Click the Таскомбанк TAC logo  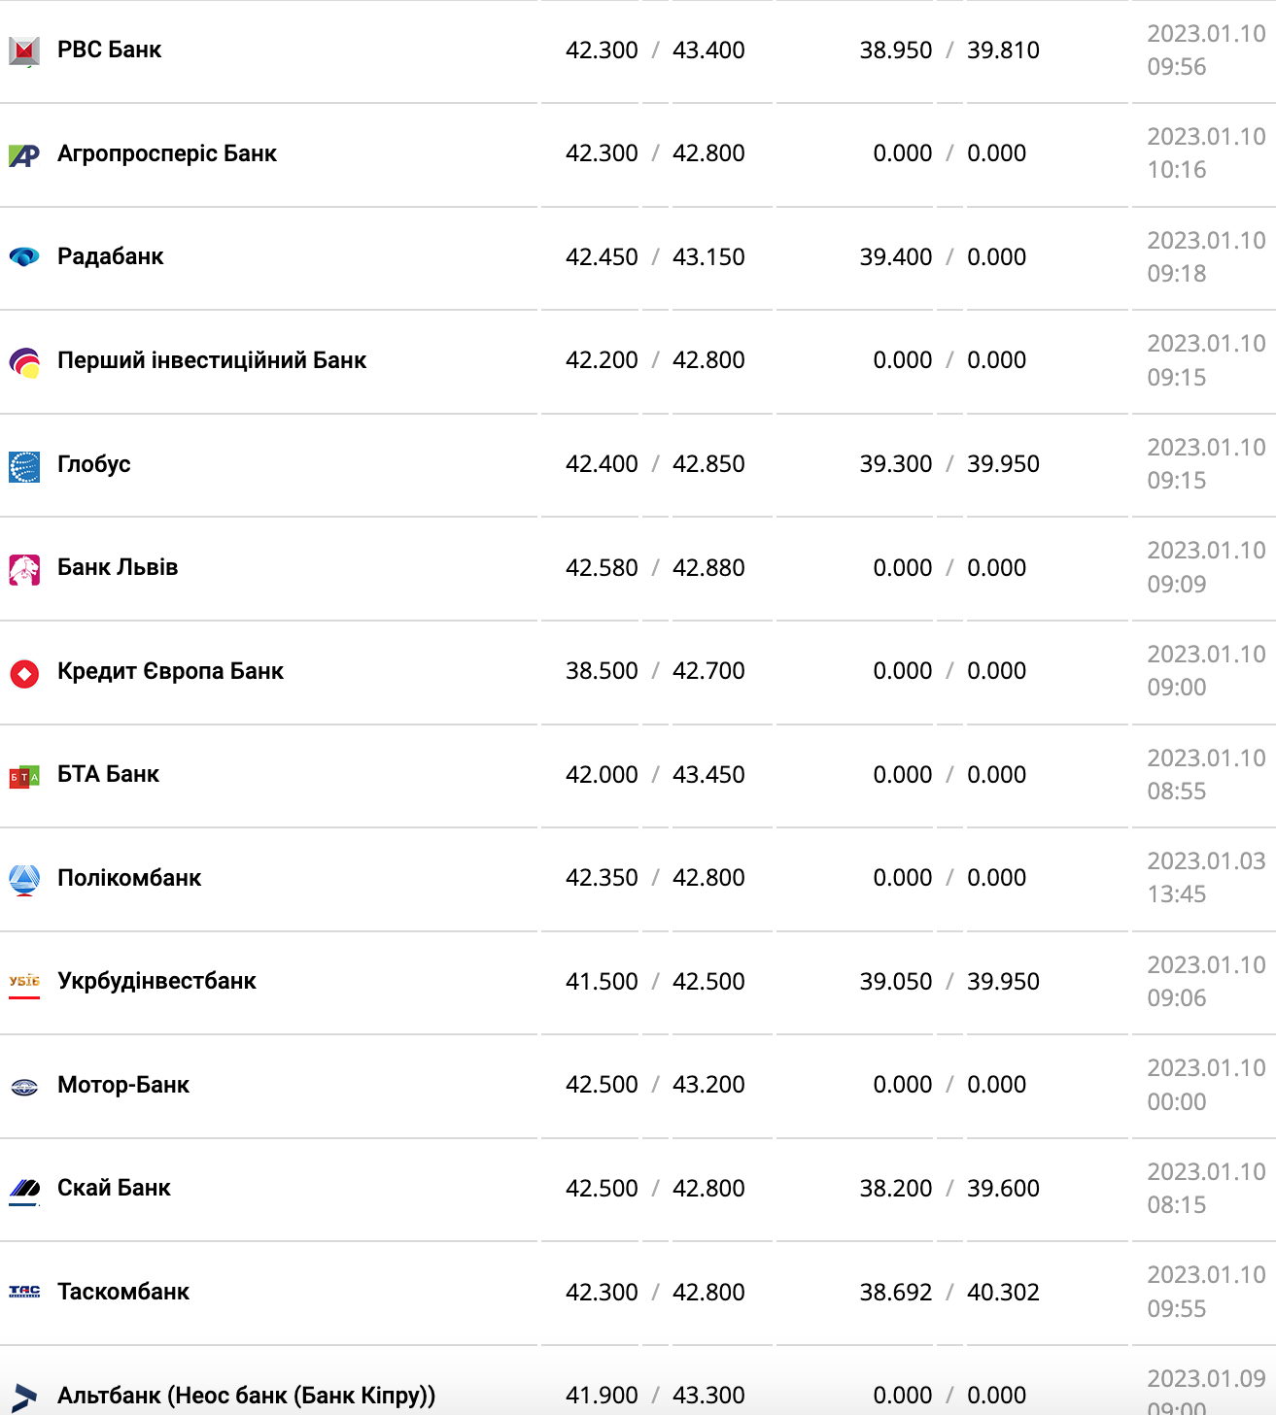[x=24, y=1292]
